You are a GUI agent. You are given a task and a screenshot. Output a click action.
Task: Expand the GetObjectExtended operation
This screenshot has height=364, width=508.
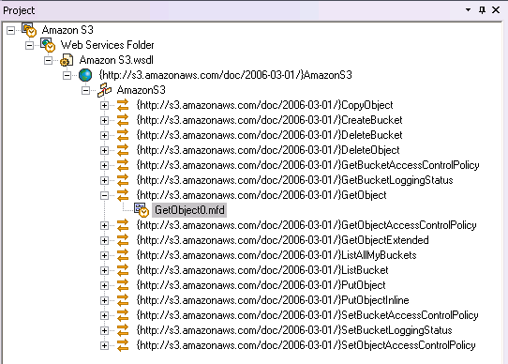[104, 240]
